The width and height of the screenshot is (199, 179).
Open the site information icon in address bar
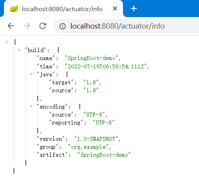click(63, 26)
